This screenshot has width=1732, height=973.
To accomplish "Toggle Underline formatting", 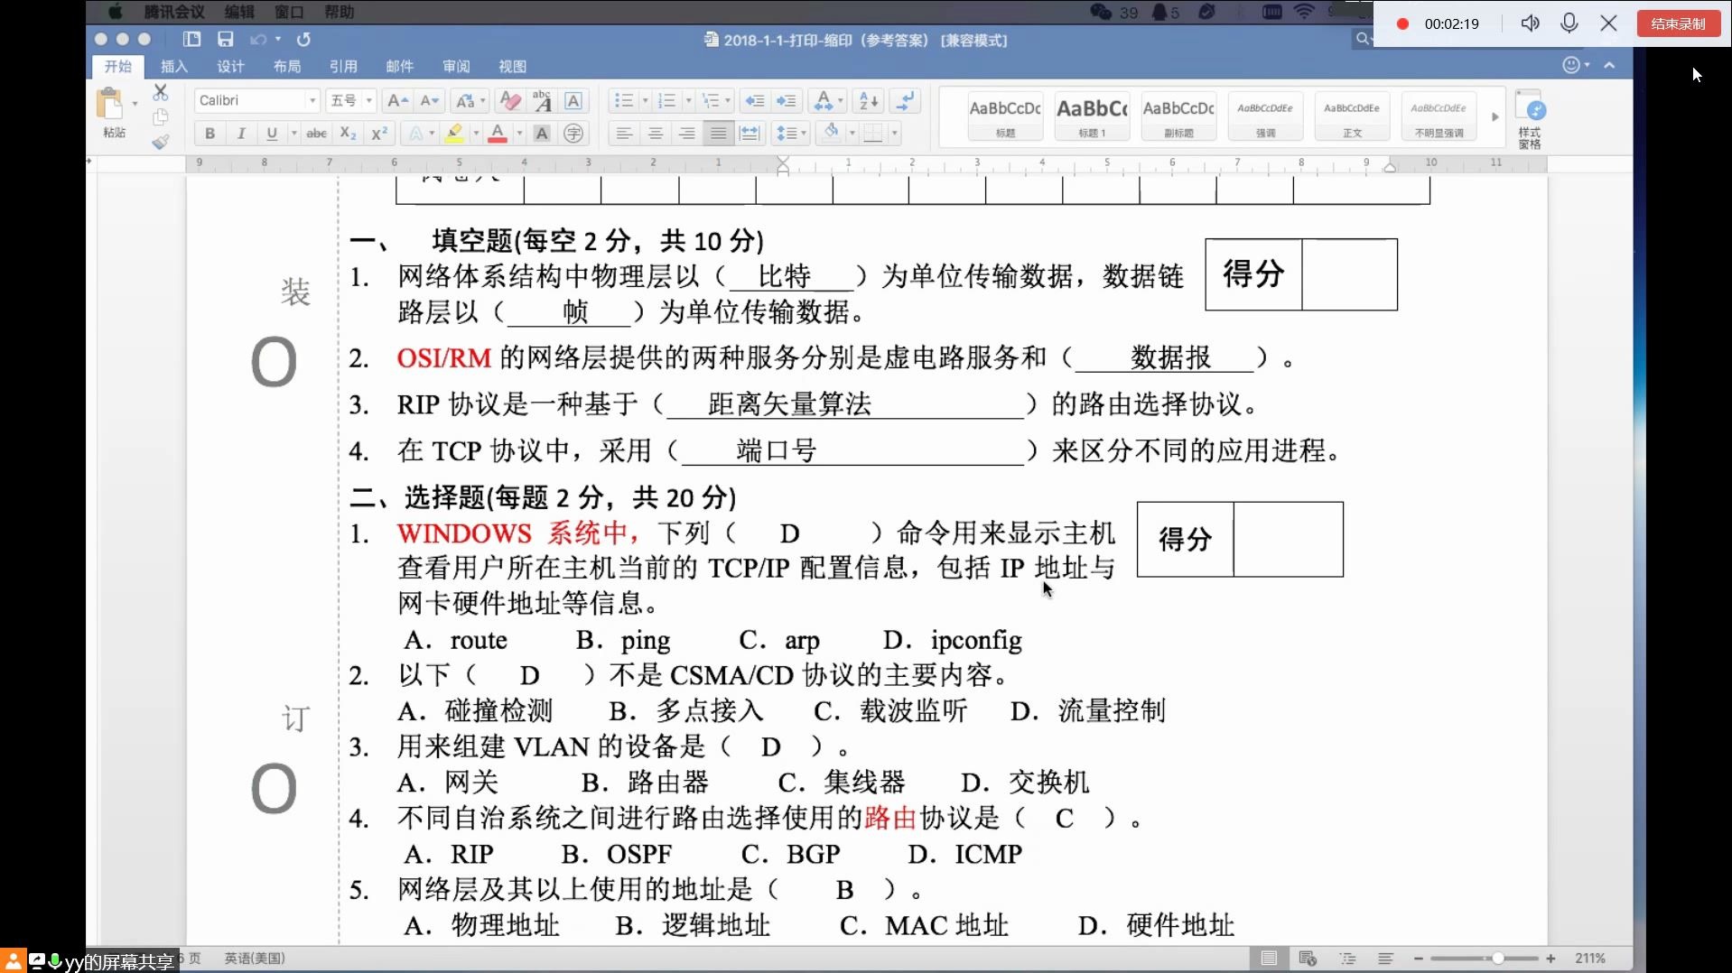I will point(272,134).
